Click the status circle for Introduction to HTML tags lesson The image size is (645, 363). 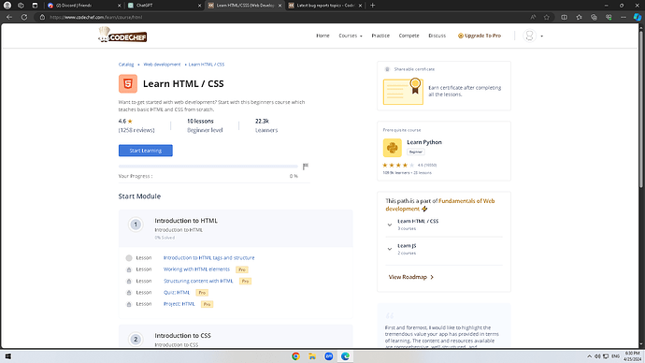pyautogui.click(x=129, y=258)
